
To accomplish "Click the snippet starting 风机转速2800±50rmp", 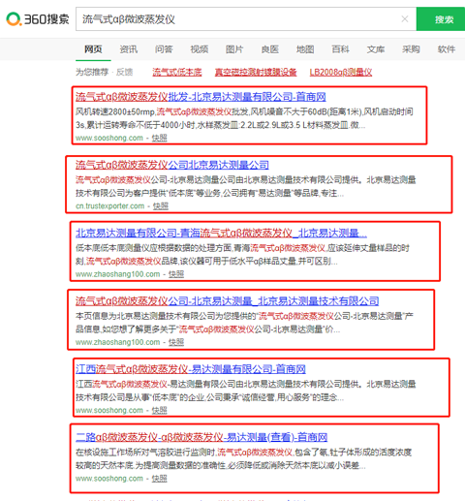I will [244, 118].
